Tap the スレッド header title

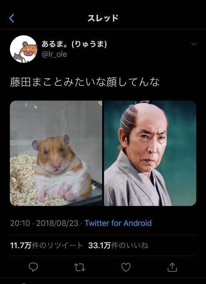click(103, 18)
